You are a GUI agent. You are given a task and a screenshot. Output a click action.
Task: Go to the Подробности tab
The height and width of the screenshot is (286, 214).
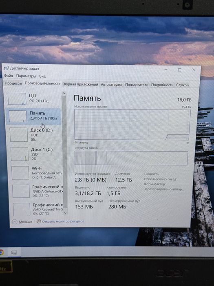point(162,85)
